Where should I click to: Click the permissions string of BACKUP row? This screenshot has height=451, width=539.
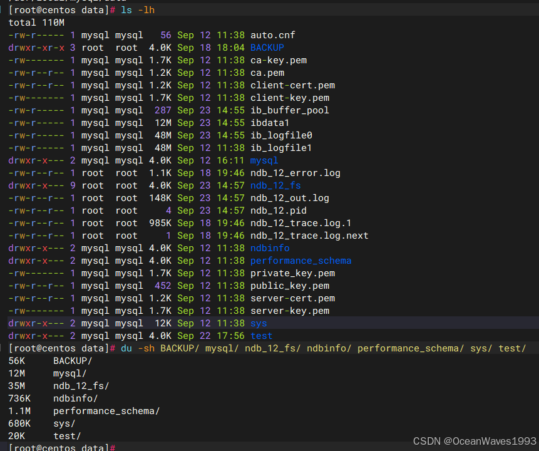(36, 48)
